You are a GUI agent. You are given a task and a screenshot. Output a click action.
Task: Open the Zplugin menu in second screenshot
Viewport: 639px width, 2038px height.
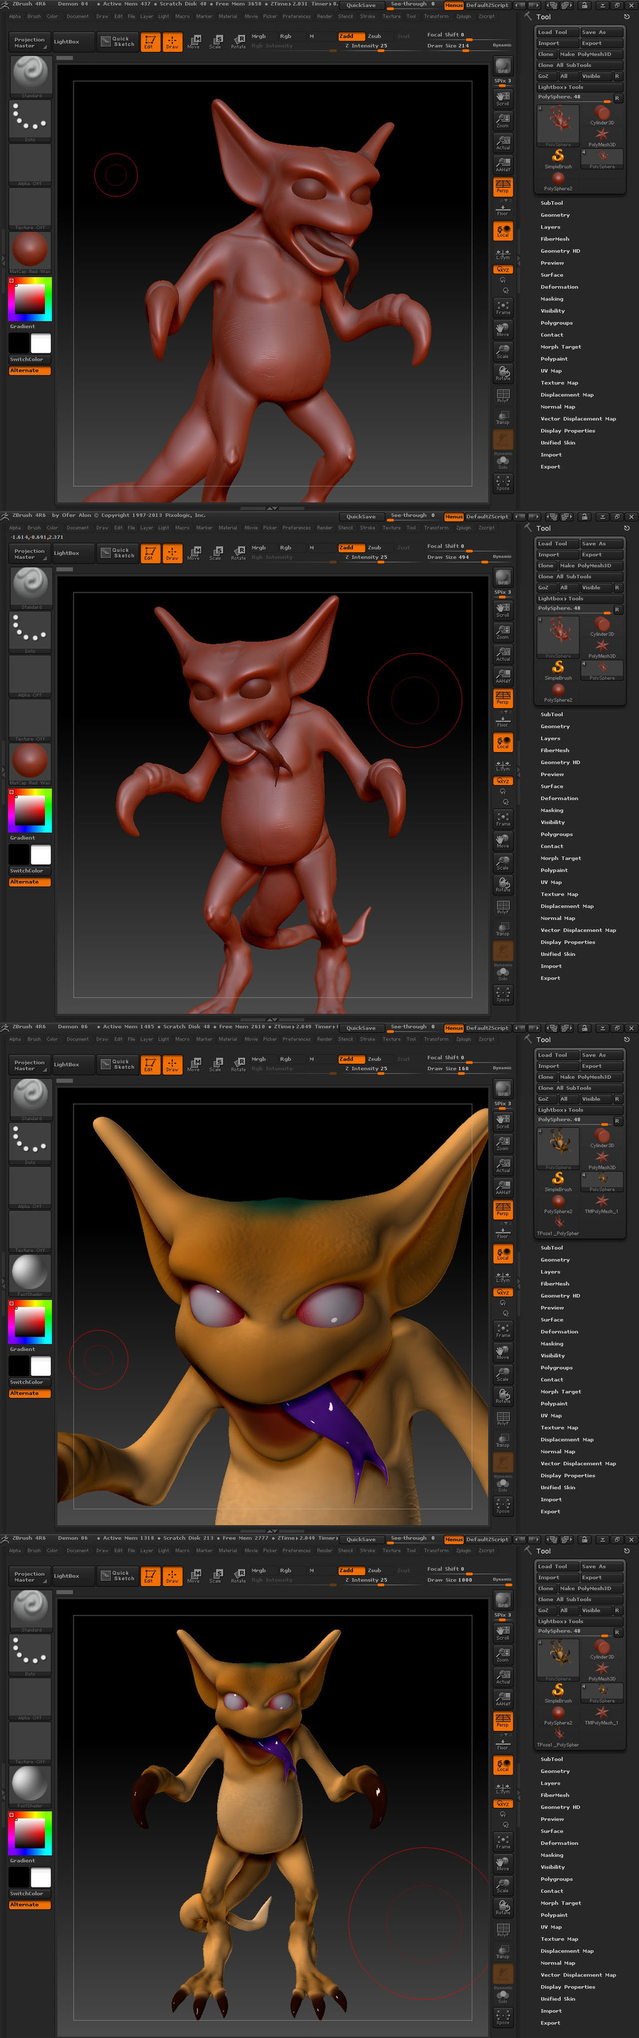(x=464, y=527)
